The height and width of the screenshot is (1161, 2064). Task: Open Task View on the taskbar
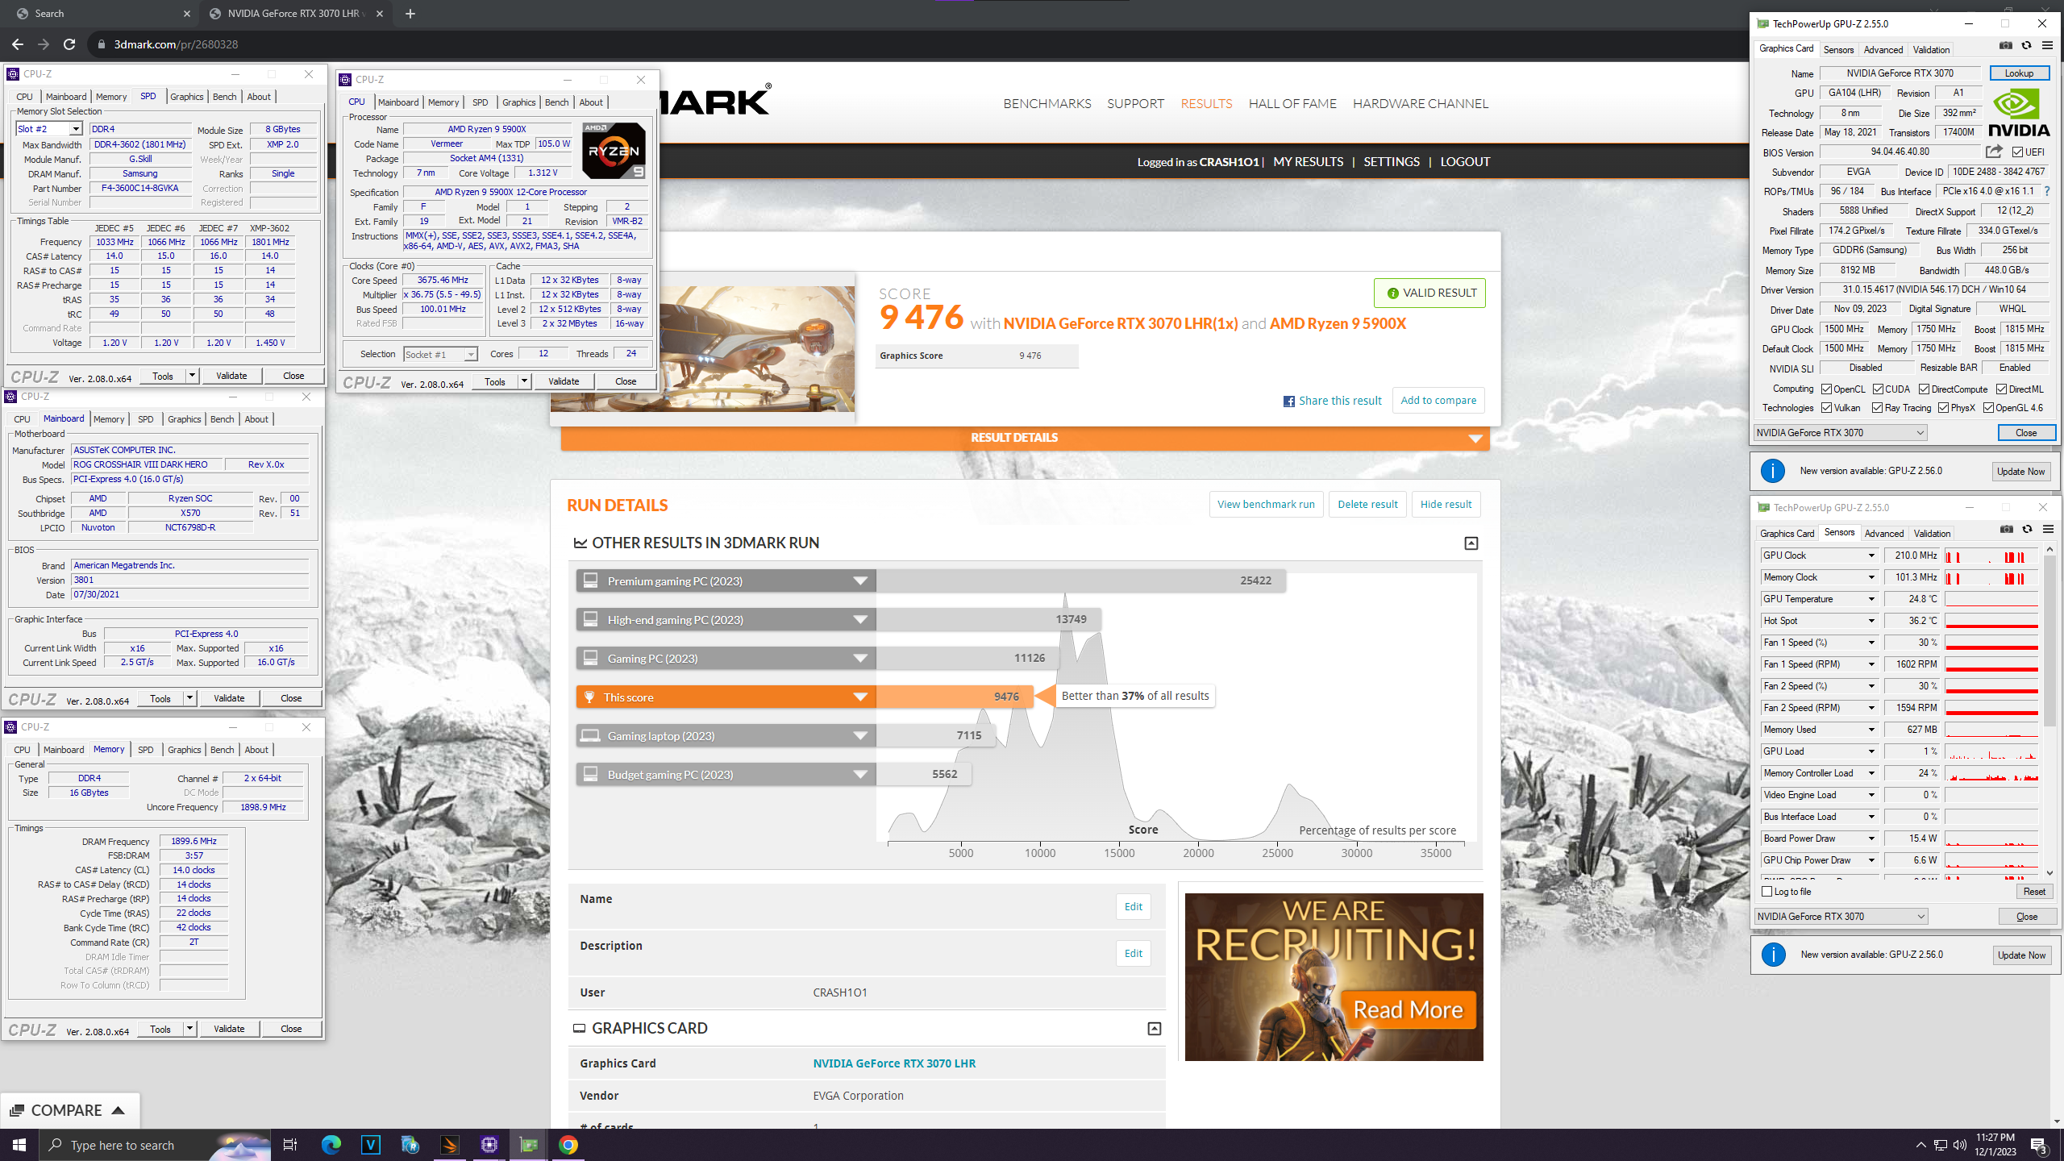[290, 1145]
